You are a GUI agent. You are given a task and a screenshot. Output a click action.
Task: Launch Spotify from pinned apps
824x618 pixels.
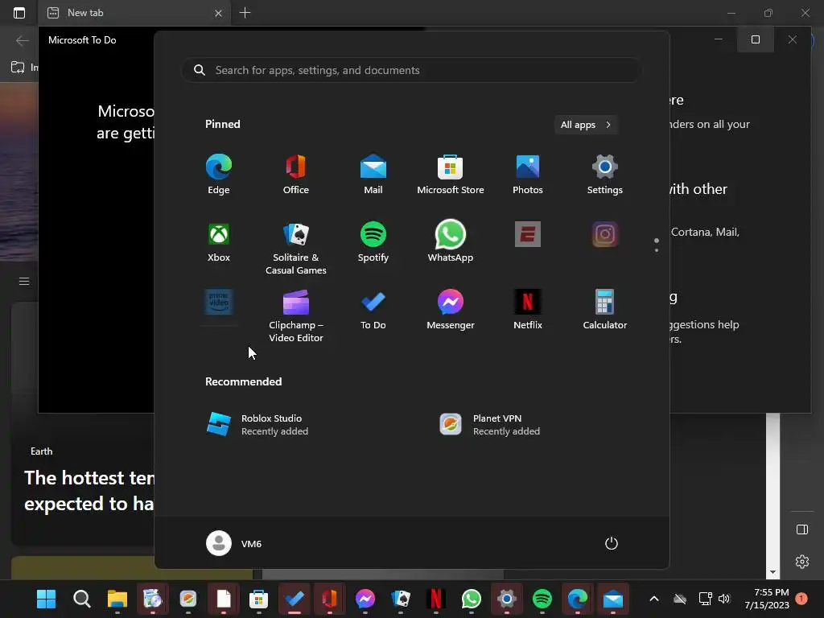pos(373,242)
